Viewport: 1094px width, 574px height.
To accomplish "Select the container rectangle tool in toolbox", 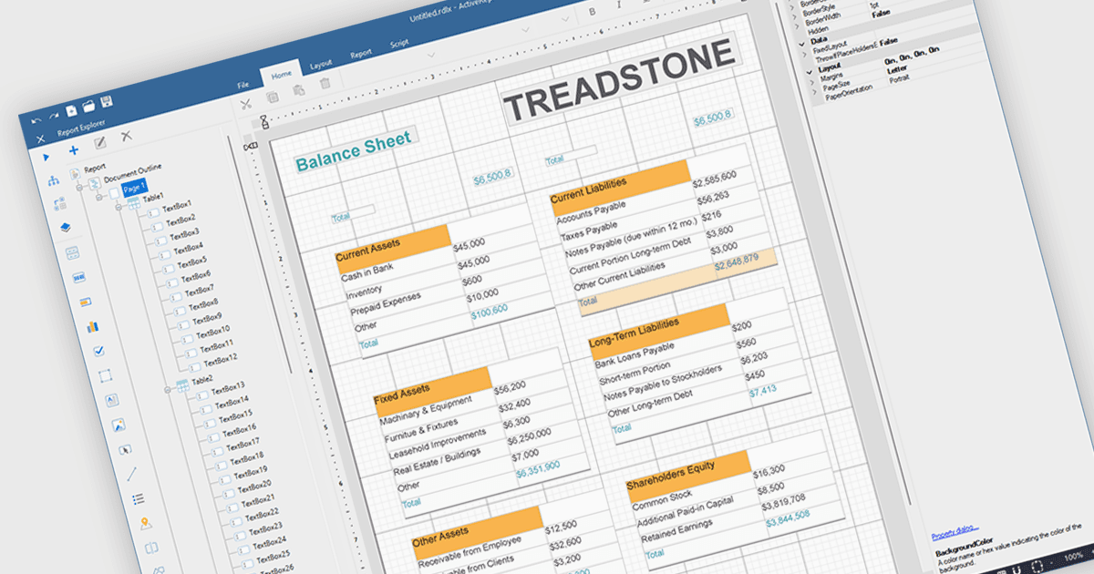I will click(x=105, y=374).
